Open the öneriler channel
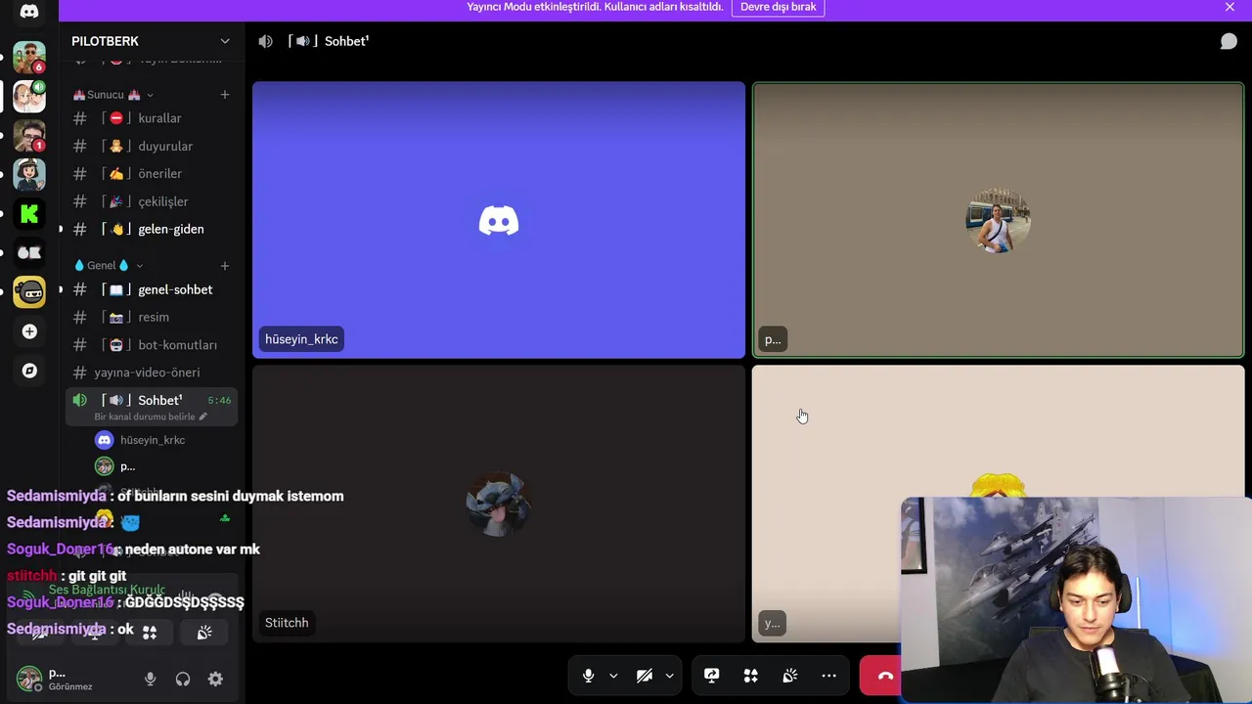This screenshot has width=1252, height=704. coord(152,174)
